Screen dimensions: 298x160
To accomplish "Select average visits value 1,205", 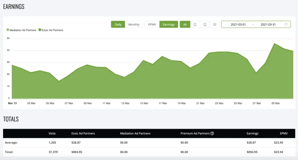I will pyautogui.click(x=52, y=143).
